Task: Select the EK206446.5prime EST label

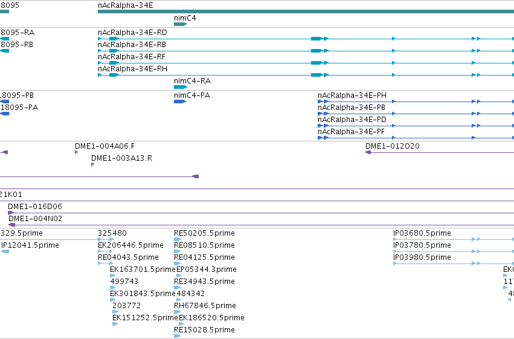Action: pos(131,245)
